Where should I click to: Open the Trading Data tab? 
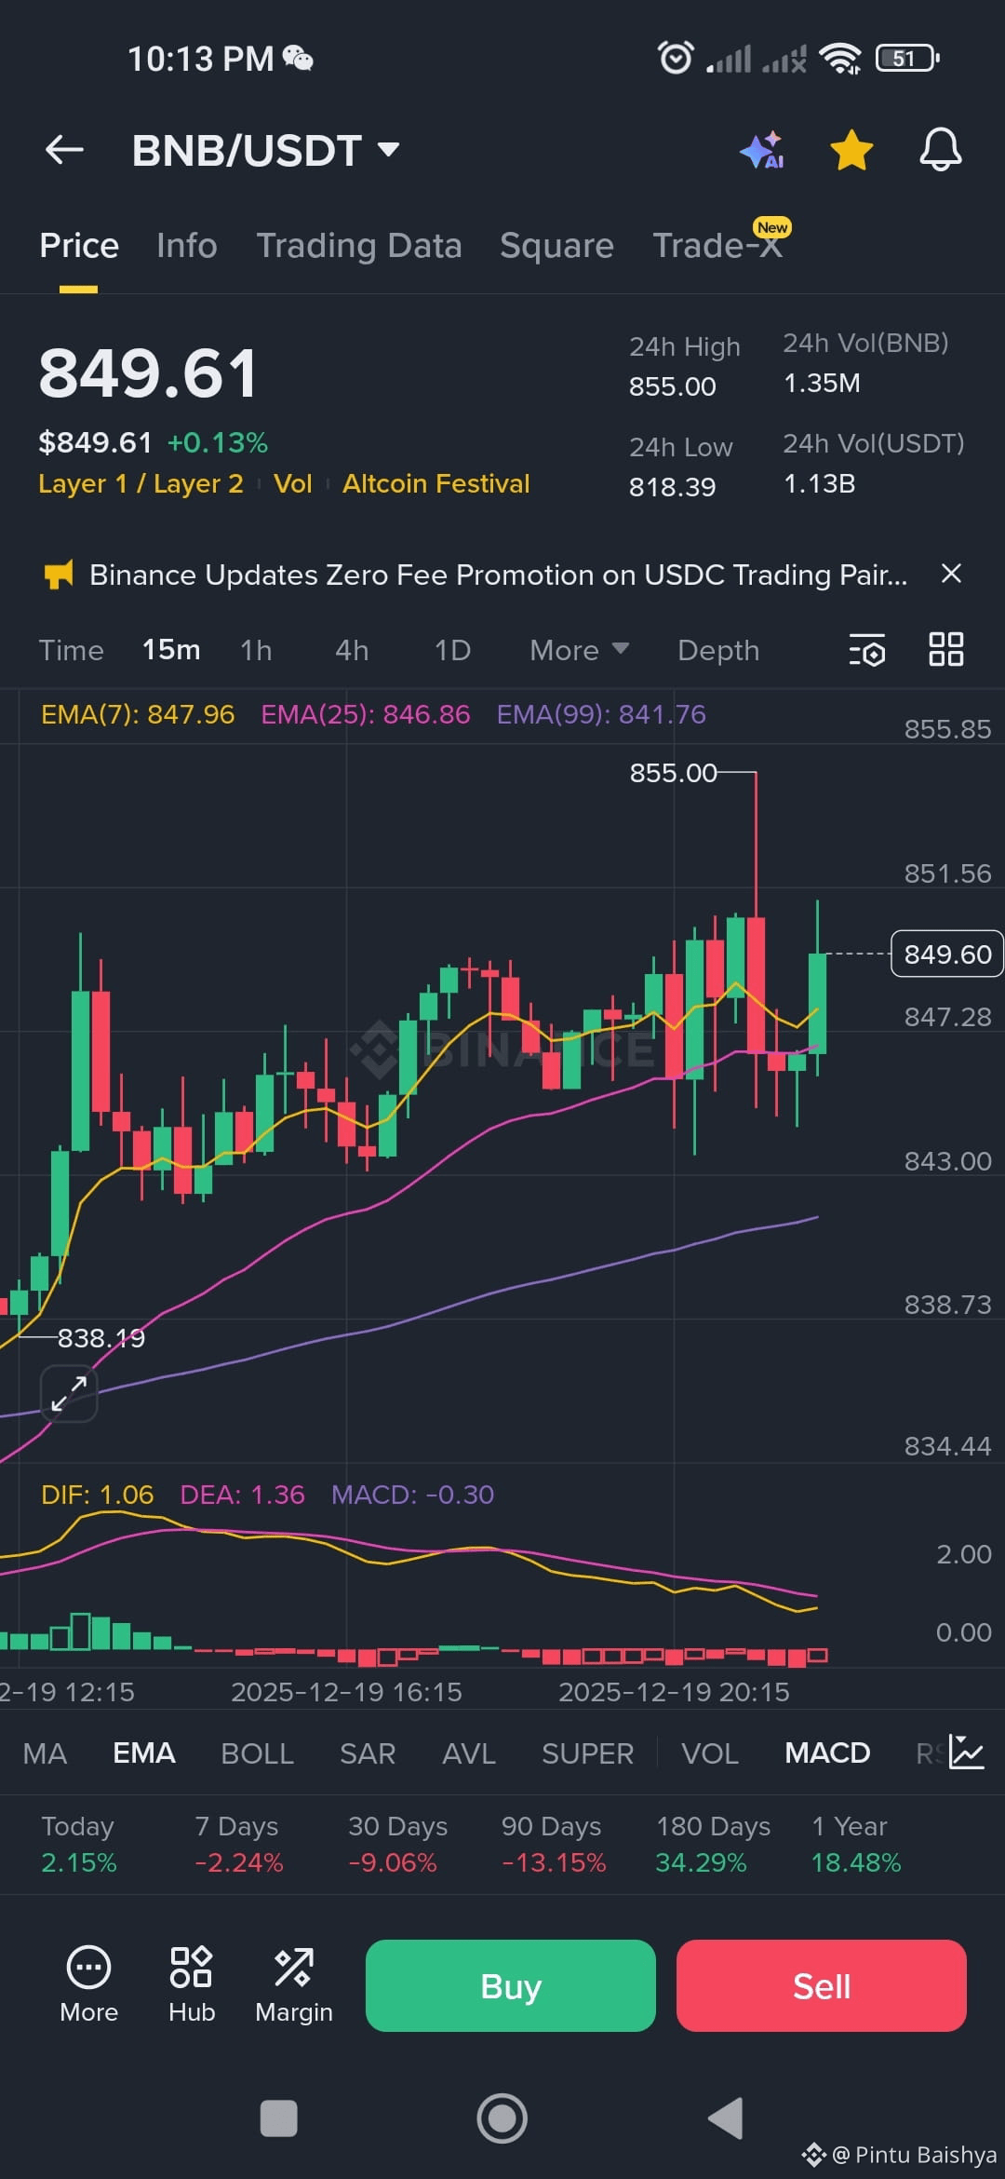tap(359, 246)
